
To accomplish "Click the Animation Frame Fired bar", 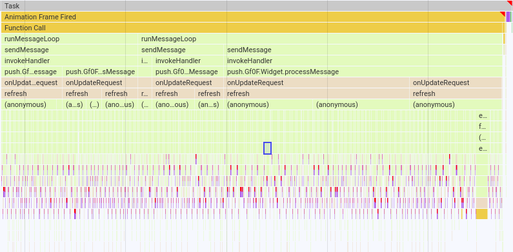I will 253,17.
